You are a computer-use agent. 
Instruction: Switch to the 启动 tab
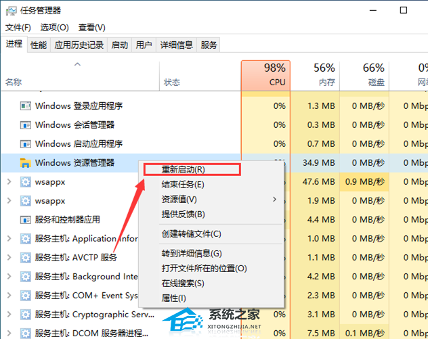point(120,45)
